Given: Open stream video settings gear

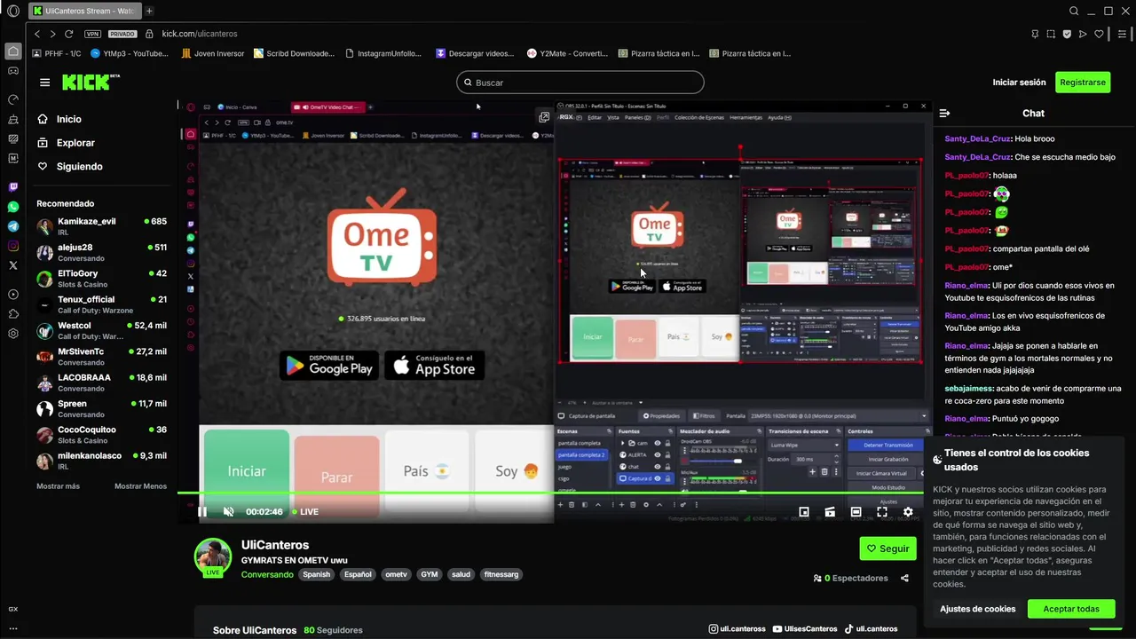Looking at the screenshot, I should click(908, 512).
